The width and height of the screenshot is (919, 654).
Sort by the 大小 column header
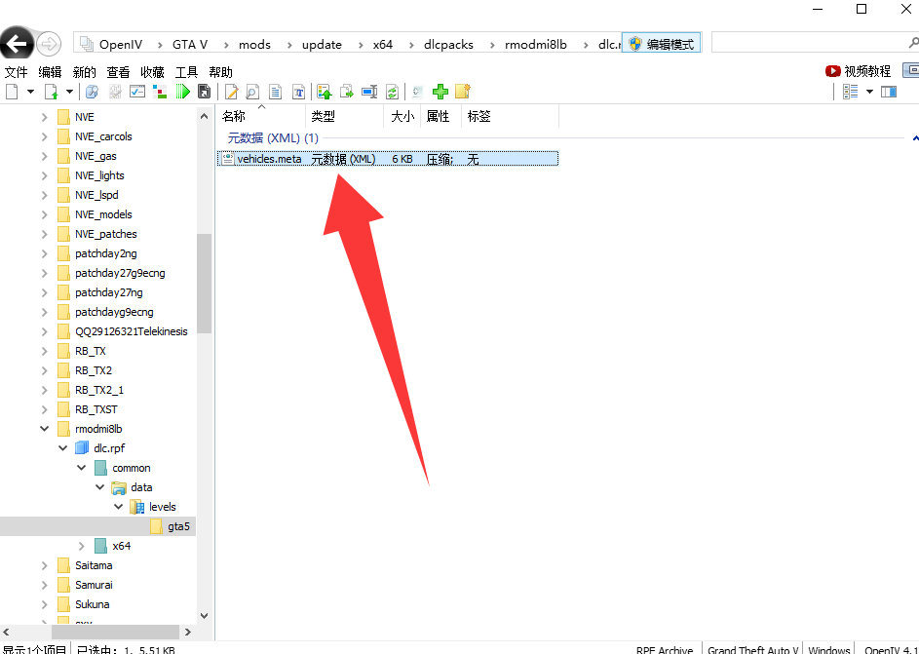click(x=402, y=116)
